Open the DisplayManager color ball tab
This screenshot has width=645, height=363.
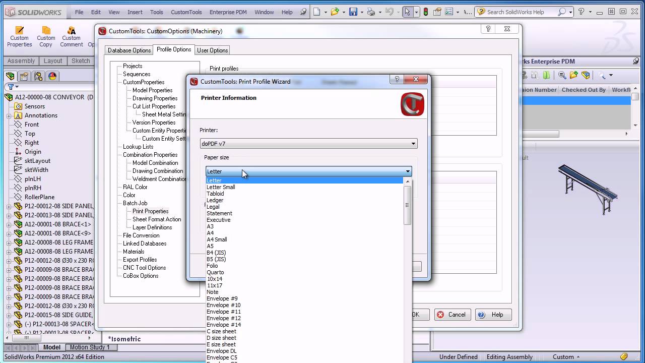52,76
